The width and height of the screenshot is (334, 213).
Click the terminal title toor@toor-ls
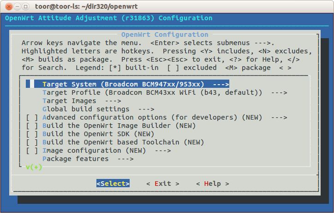pyautogui.click(x=86, y=6)
